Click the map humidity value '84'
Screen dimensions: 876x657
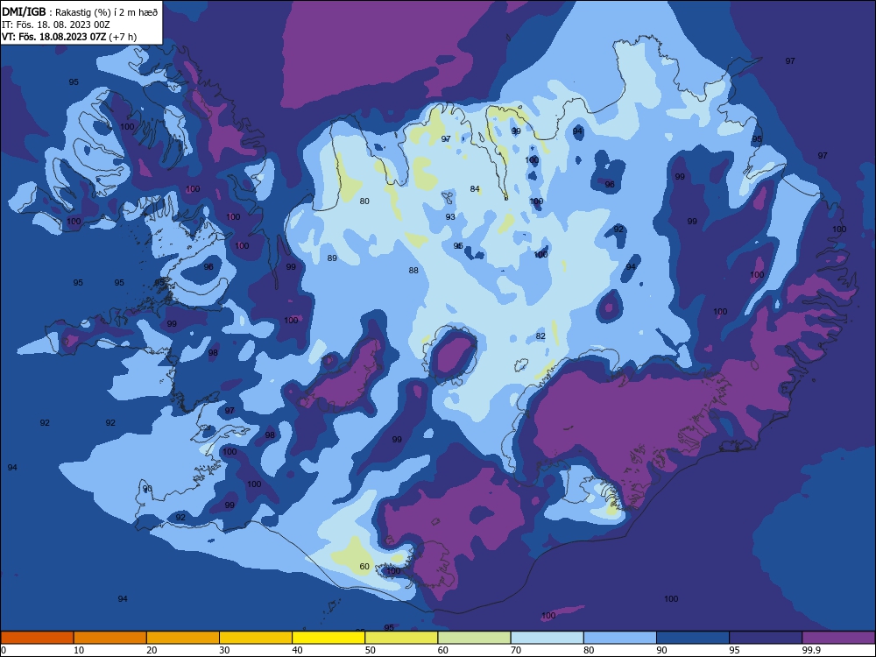[x=475, y=189]
